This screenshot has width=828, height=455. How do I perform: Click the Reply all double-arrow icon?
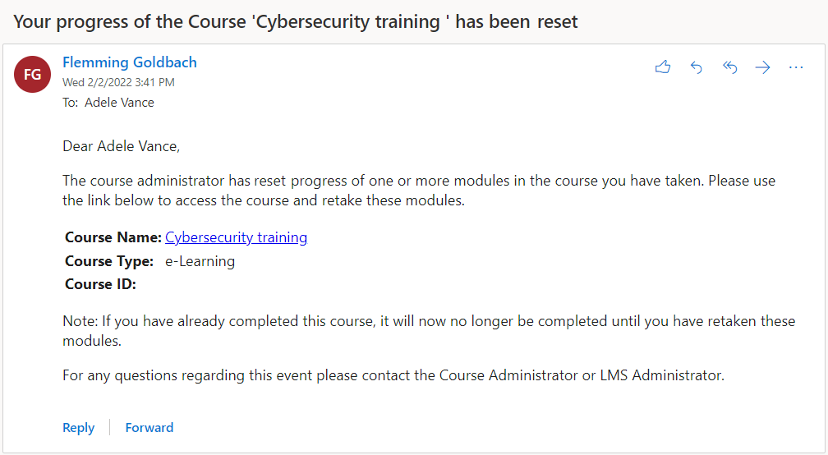coord(729,67)
